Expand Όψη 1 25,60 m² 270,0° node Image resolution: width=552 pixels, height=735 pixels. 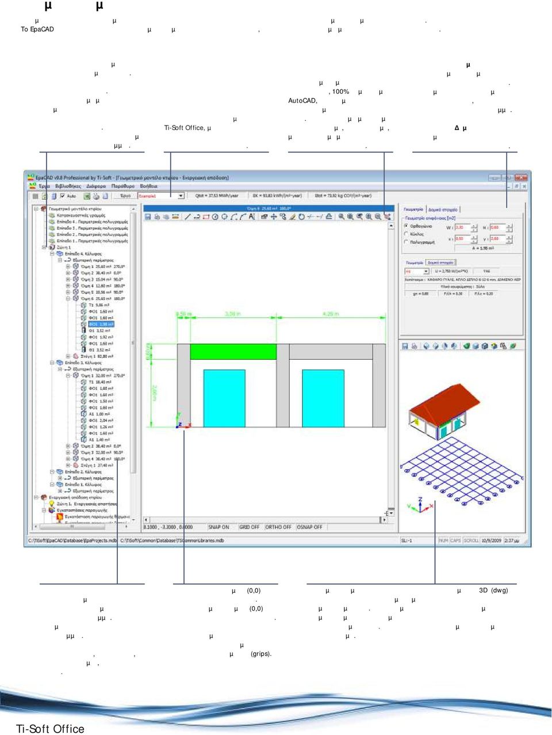(68, 266)
